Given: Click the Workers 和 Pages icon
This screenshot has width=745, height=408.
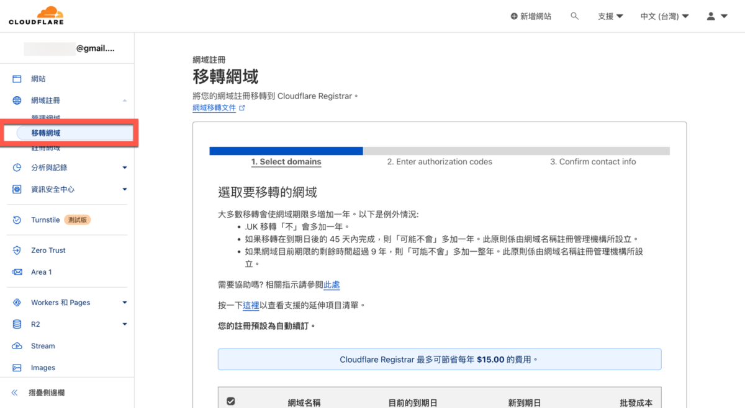Looking at the screenshot, I should (17, 303).
